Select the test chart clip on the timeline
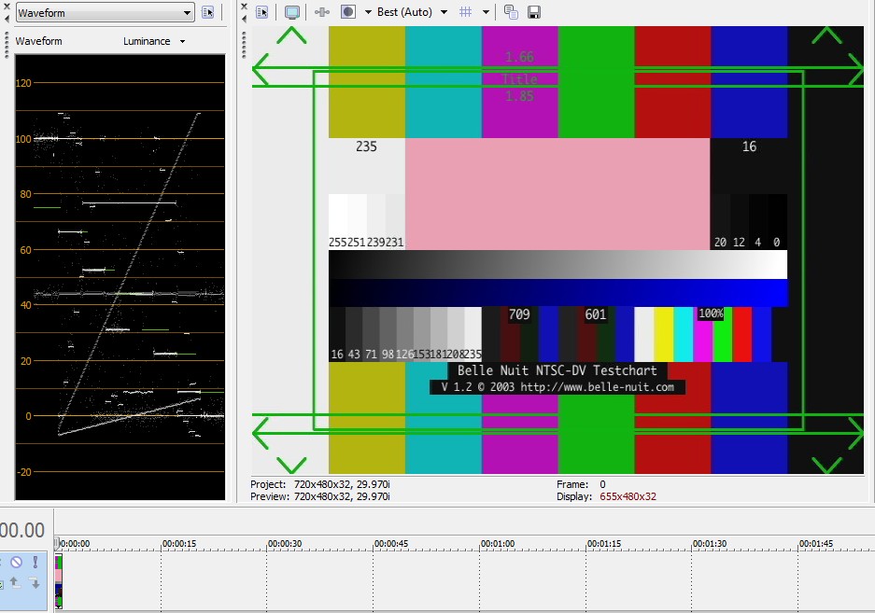This screenshot has height=613, width=875. 59,580
